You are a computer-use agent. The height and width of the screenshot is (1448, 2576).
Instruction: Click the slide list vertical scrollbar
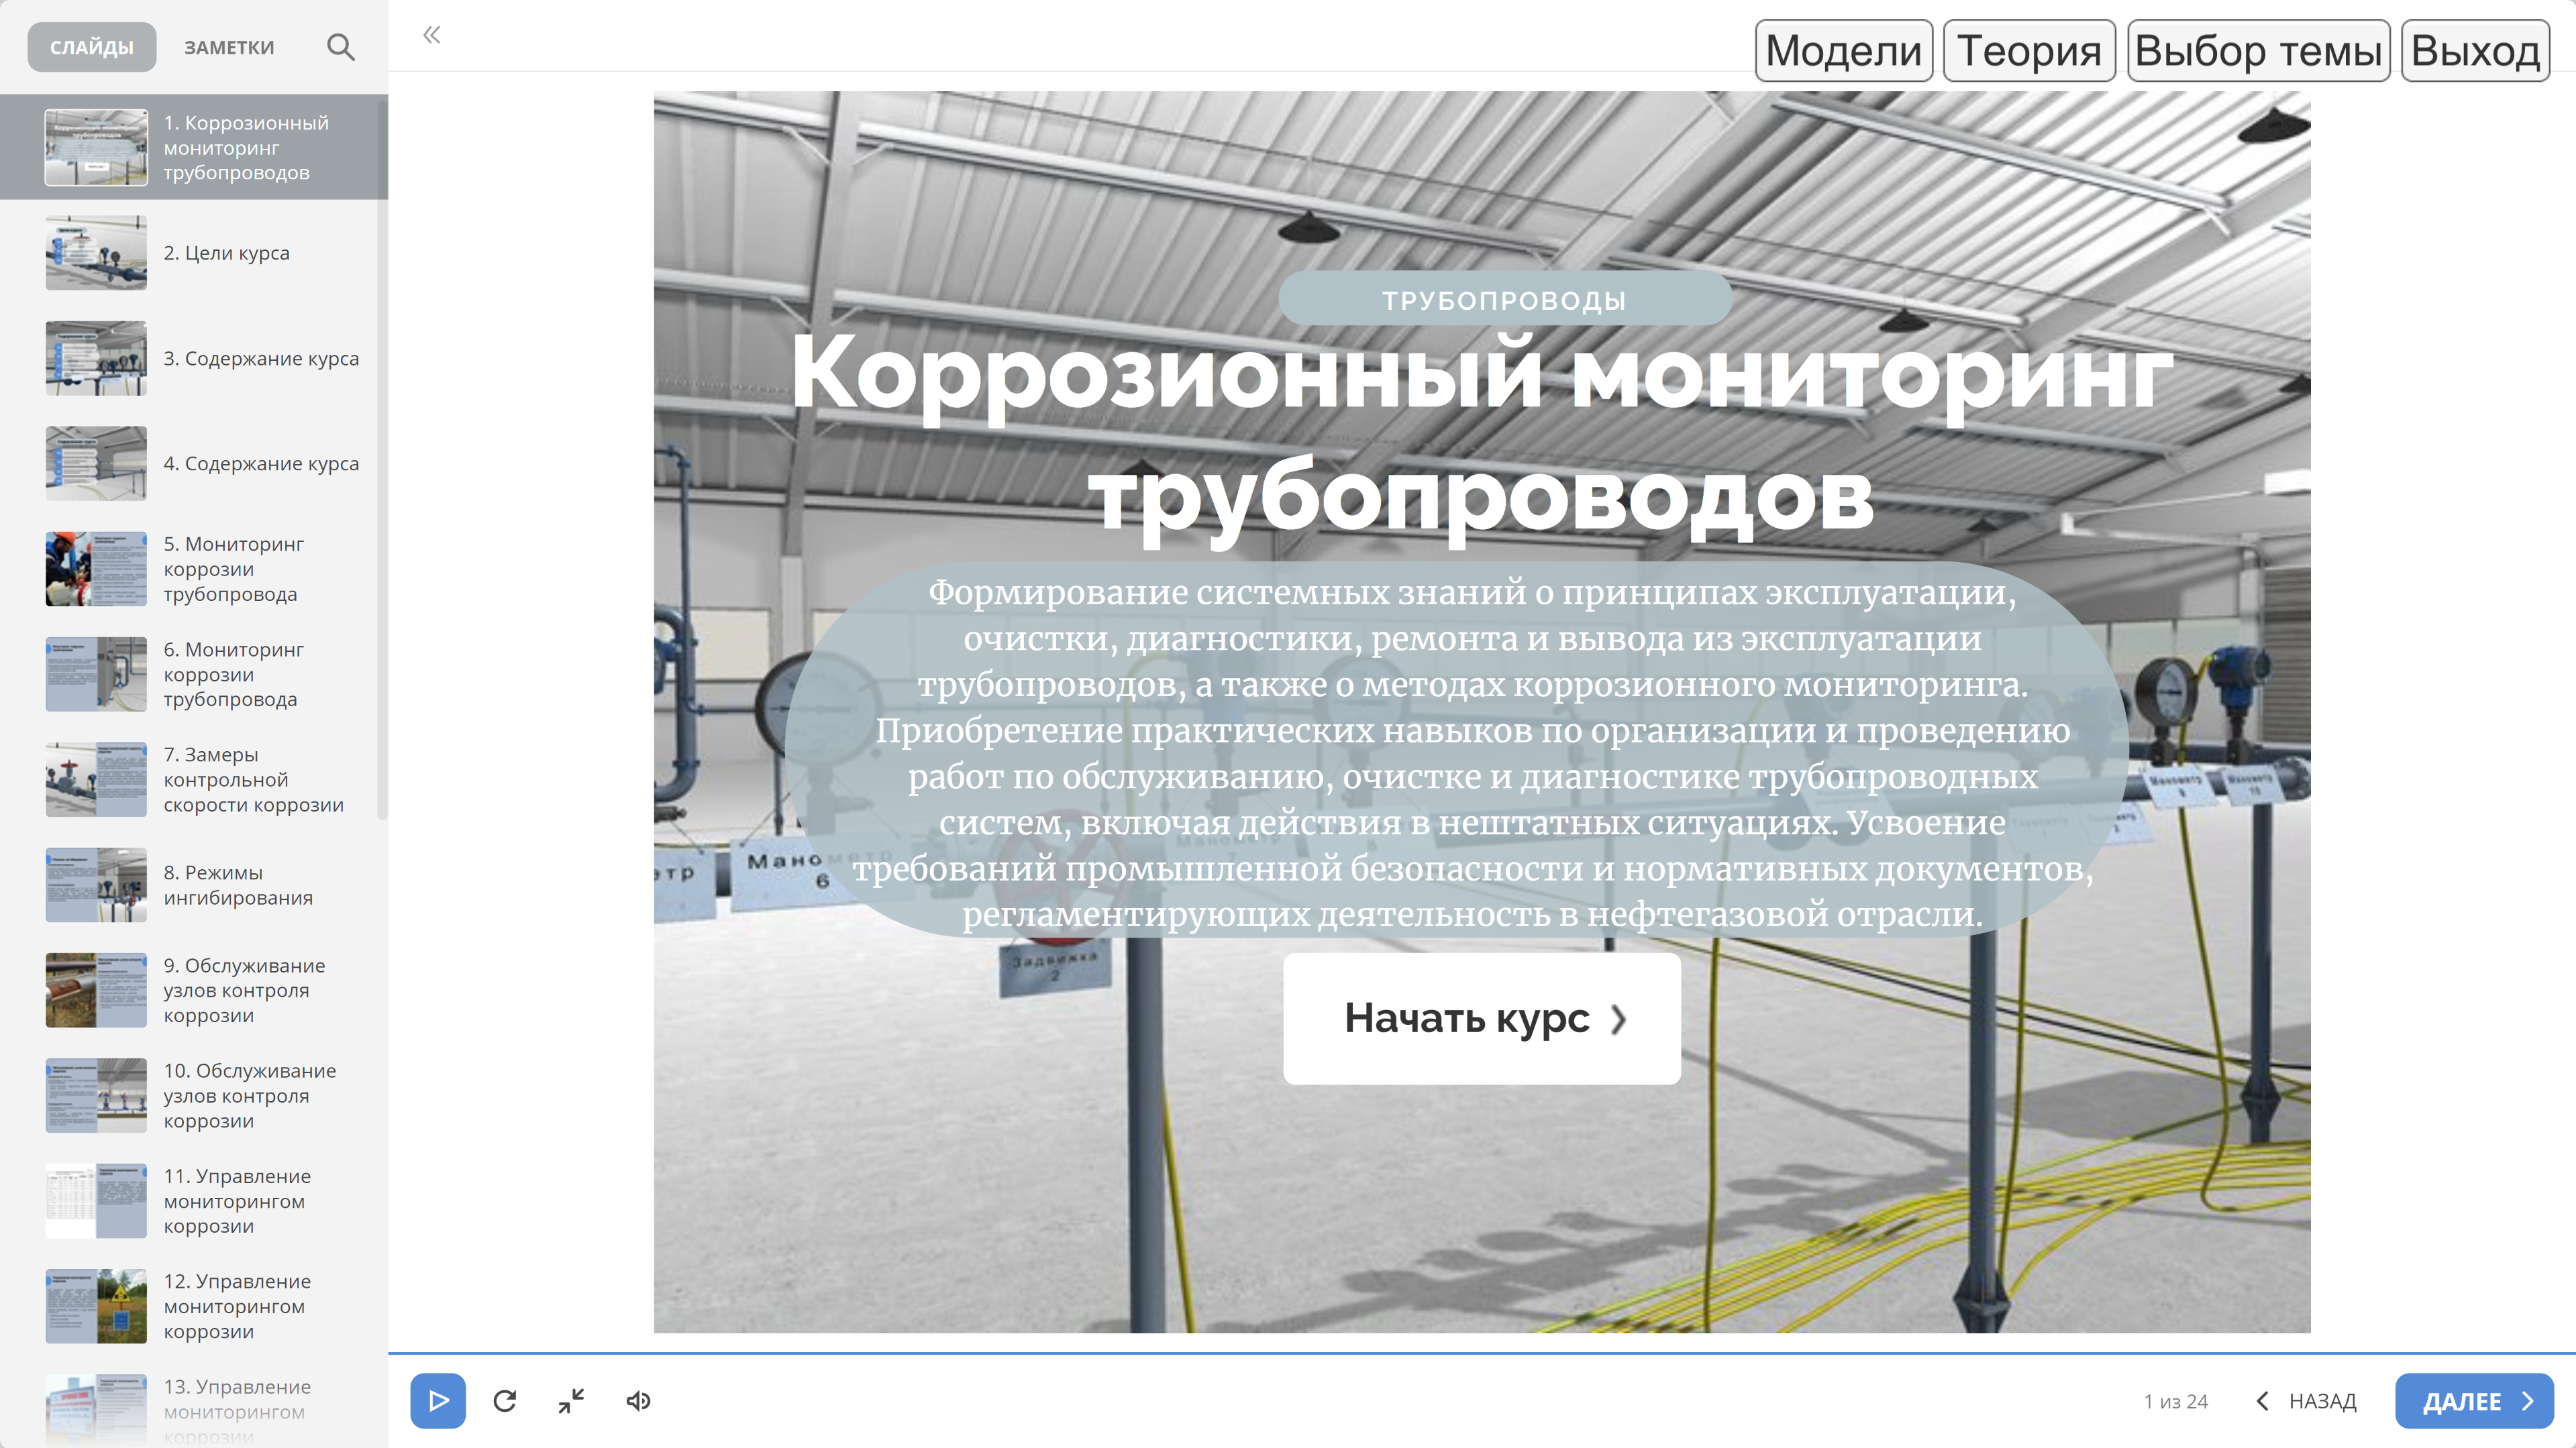pyautogui.click(x=382, y=459)
